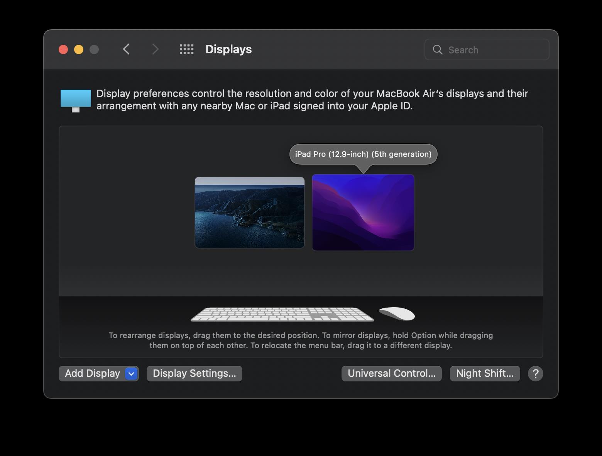602x456 pixels.
Task: Open help with the question mark button
Action: click(x=535, y=374)
